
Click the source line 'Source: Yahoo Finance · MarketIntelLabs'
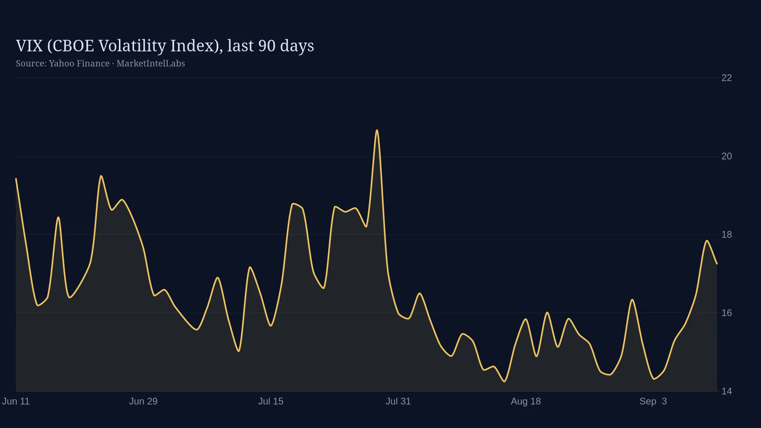click(x=100, y=63)
